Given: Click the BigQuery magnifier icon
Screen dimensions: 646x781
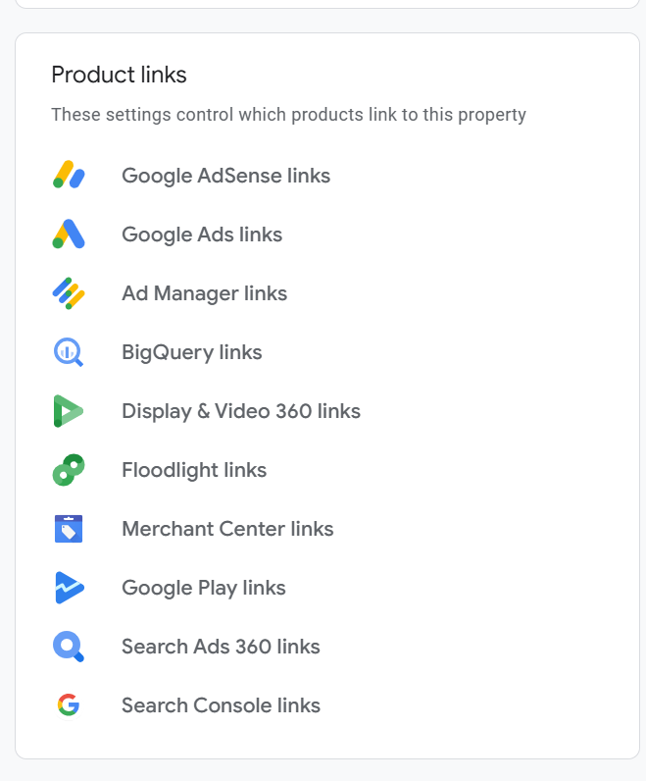Looking at the screenshot, I should tap(69, 351).
